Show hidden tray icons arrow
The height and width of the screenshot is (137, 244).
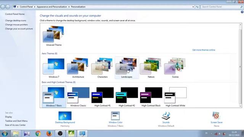pos(211,134)
